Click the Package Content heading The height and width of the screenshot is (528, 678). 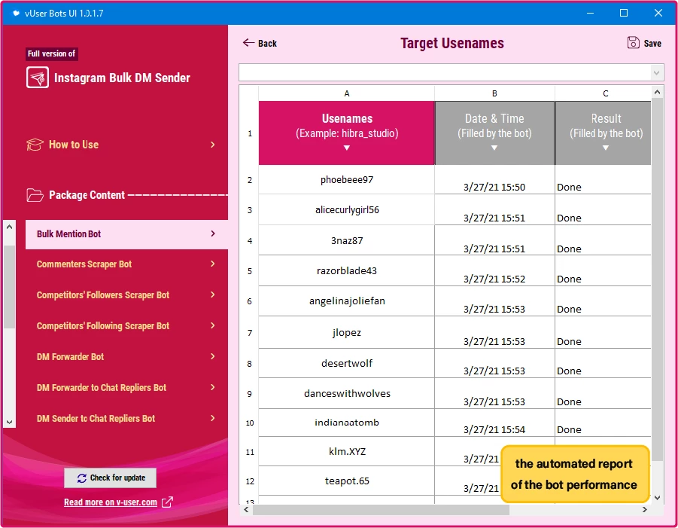tap(87, 195)
